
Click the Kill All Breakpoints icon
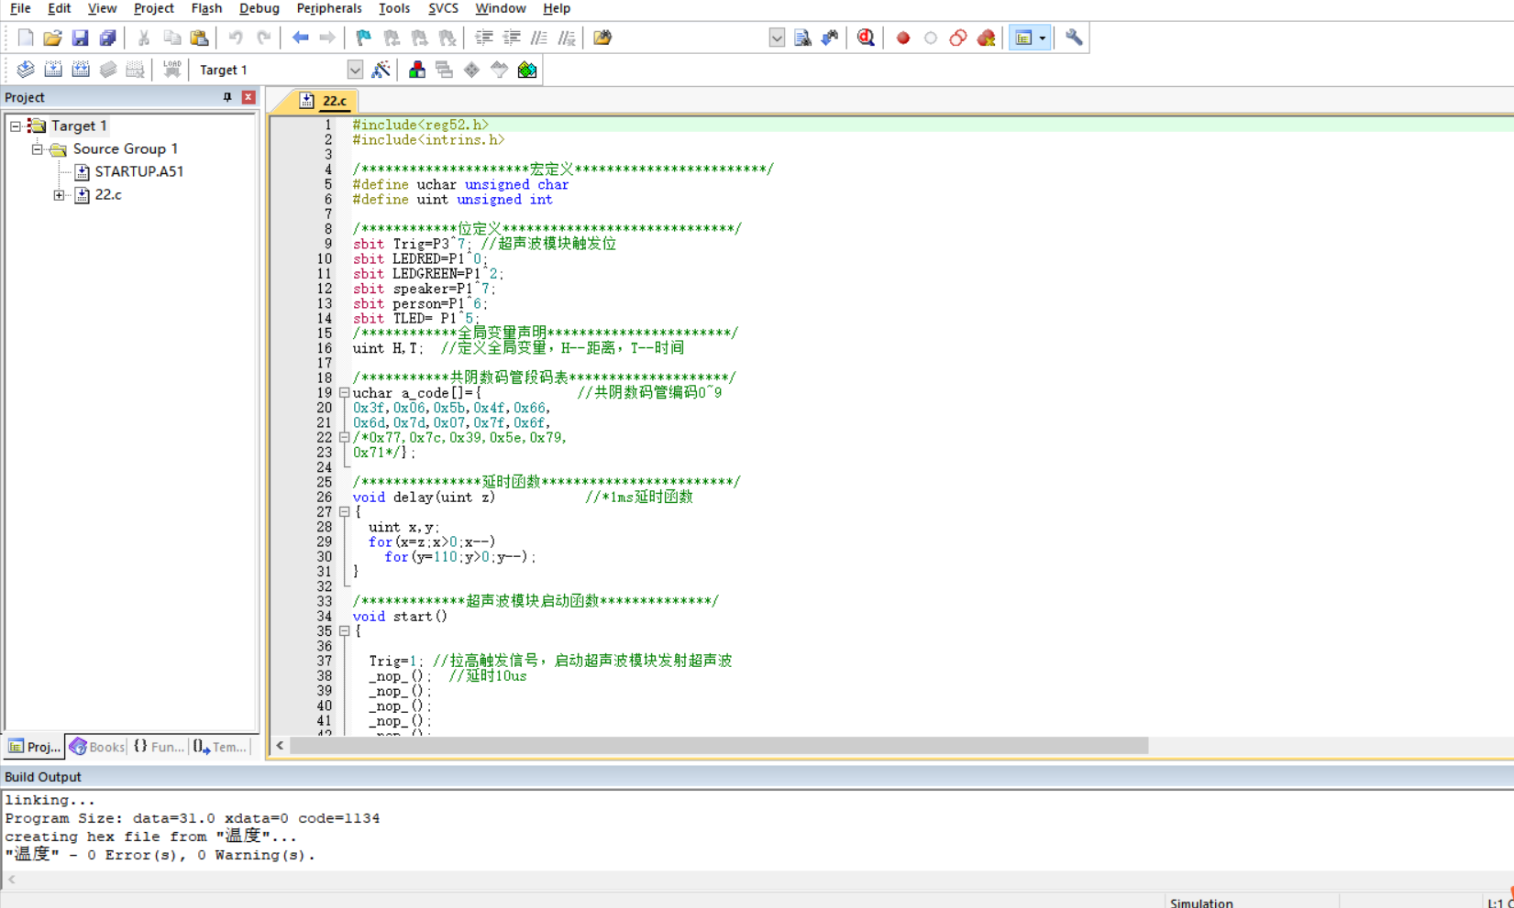click(986, 38)
